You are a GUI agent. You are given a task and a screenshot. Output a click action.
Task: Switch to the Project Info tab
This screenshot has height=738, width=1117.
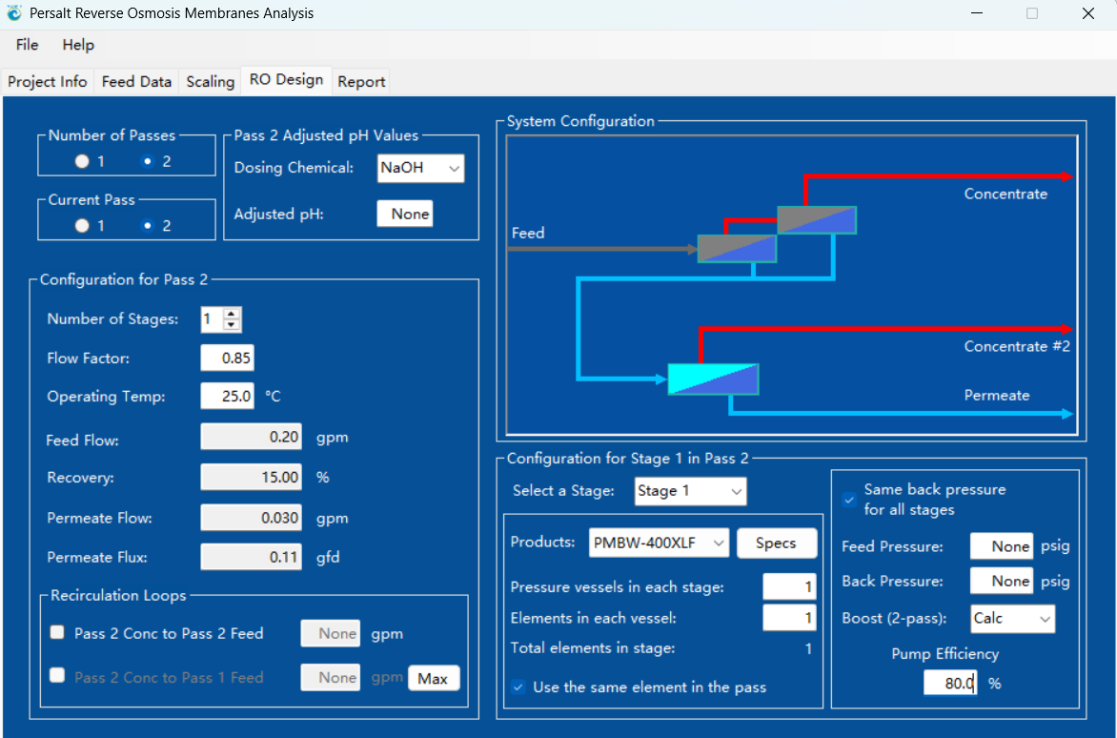click(47, 81)
